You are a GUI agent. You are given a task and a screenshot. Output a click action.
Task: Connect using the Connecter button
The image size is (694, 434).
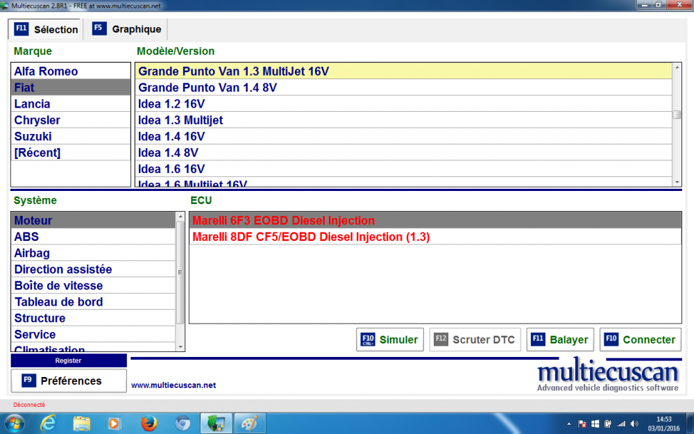click(641, 340)
